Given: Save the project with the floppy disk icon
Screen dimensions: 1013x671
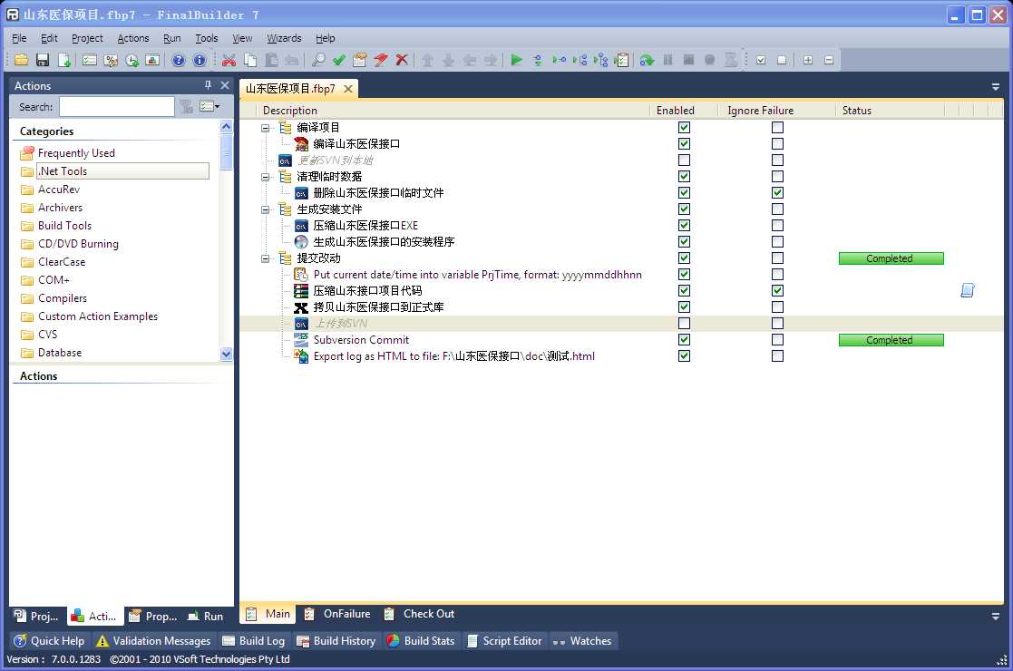Looking at the screenshot, I should coord(43,60).
